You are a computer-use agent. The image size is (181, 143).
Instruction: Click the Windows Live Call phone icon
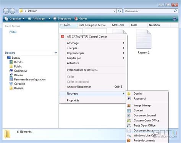[129, 135]
